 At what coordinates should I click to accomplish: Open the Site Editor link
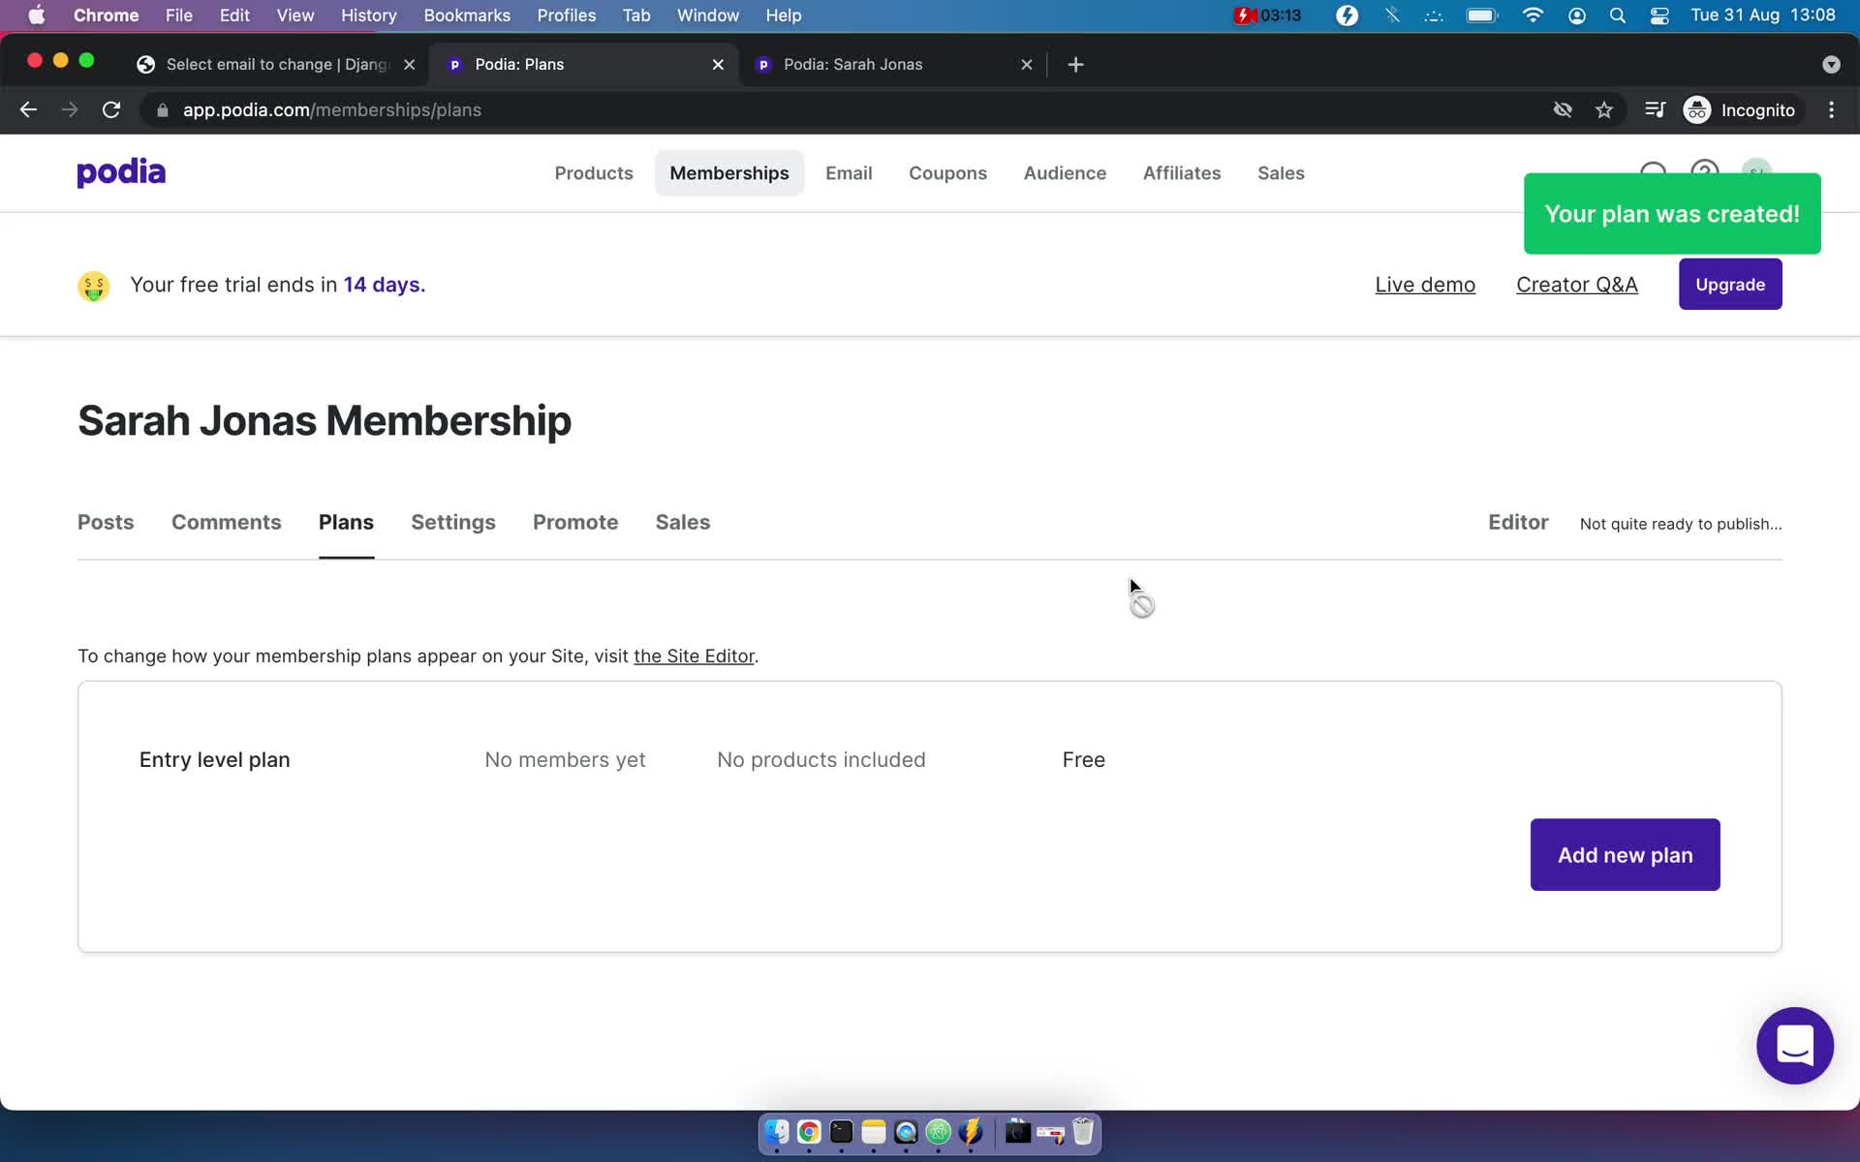point(694,655)
